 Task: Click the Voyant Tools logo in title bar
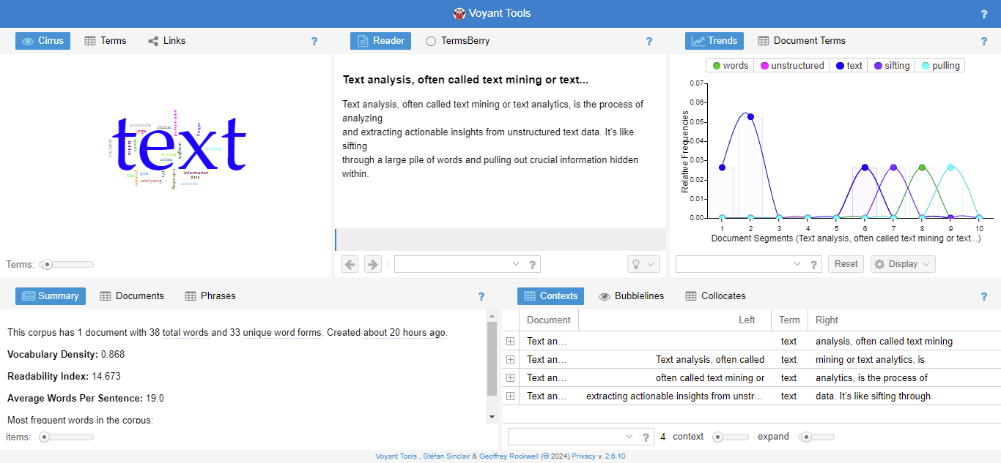(459, 13)
